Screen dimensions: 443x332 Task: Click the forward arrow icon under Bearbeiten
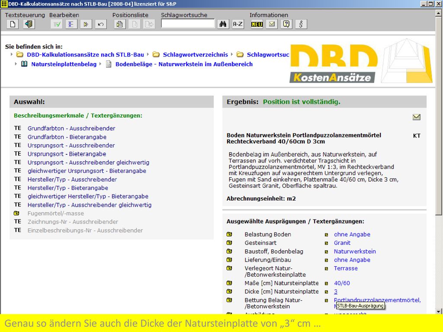point(86,24)
